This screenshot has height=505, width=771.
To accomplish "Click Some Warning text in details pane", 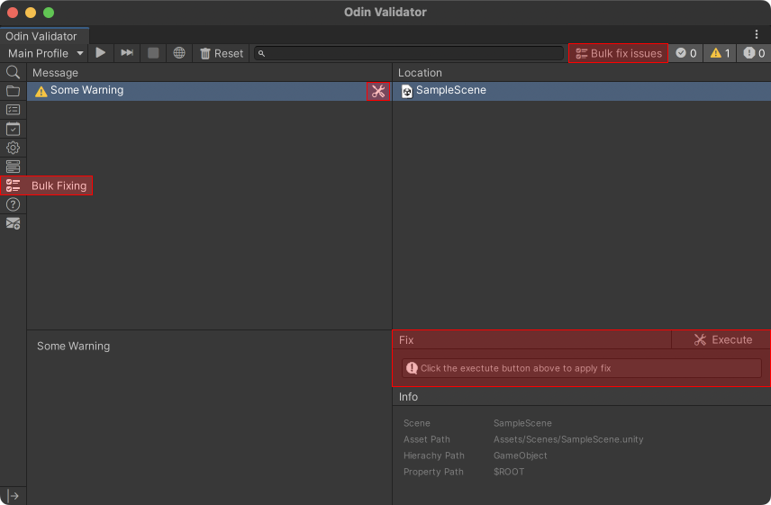I will (73, 346).
